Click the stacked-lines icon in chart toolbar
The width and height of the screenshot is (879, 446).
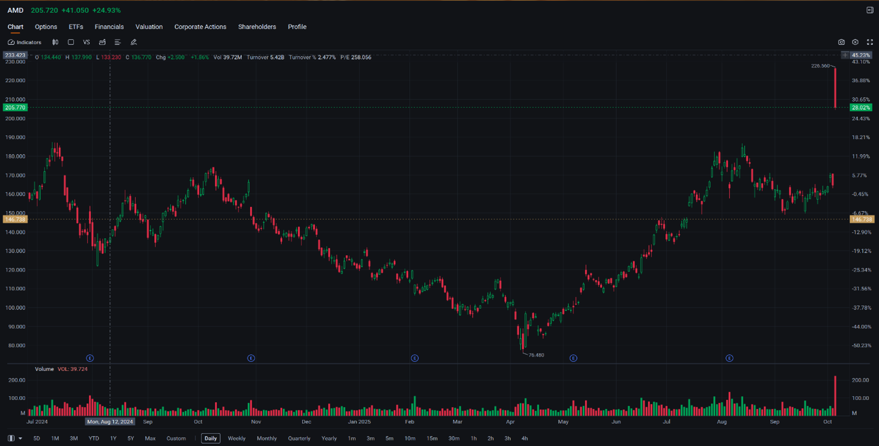(118, 42)
